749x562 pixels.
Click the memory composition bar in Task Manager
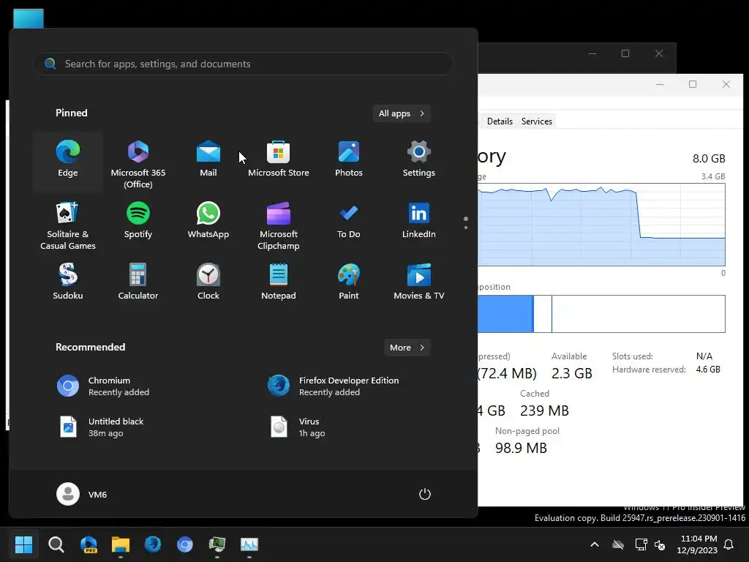point(601,314)
